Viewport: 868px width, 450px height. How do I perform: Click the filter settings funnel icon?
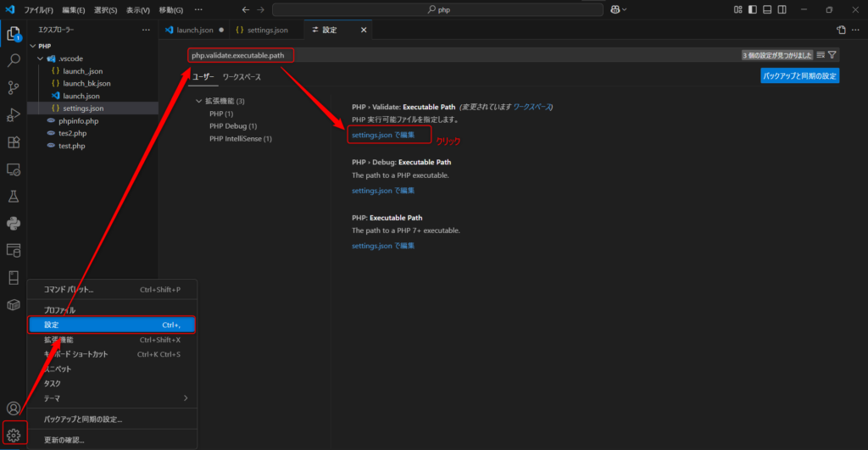[832, 55]
